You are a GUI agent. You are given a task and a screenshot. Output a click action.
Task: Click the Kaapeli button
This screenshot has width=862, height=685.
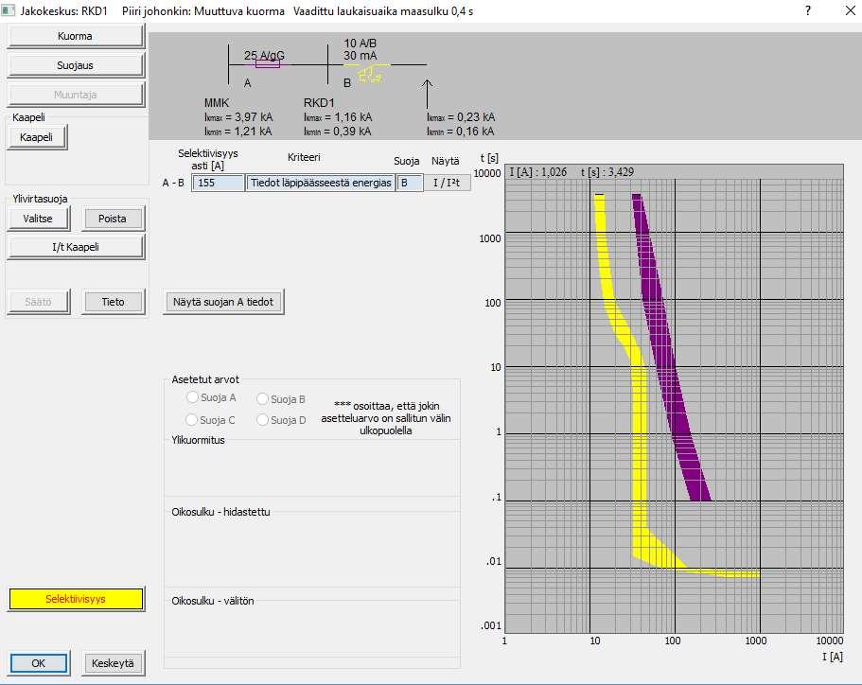click(x=37, y=137)
